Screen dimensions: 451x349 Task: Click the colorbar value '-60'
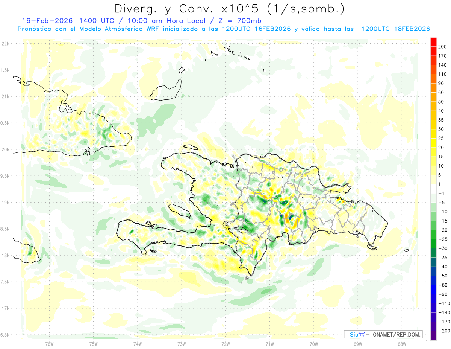click(x=443, y=285)
